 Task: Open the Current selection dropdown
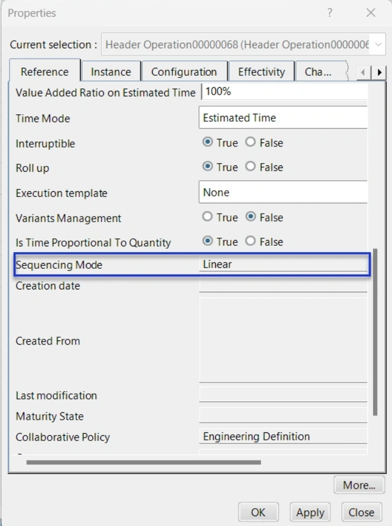379,44
